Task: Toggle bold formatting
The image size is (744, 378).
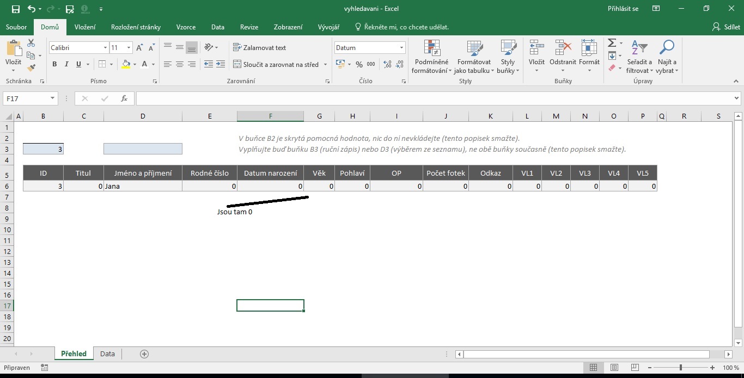Action: [x=54, y=64]
